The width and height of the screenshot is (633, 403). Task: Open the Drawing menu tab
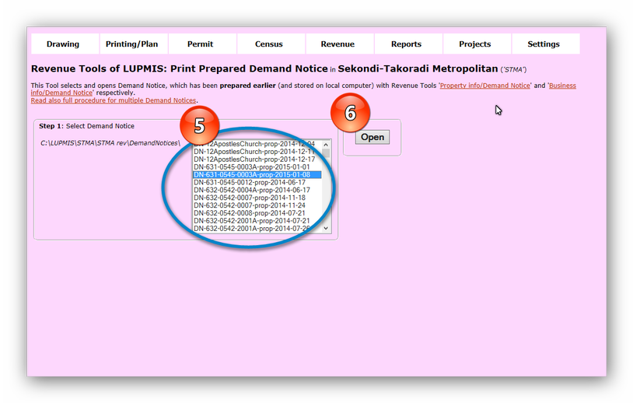[65, 44]
